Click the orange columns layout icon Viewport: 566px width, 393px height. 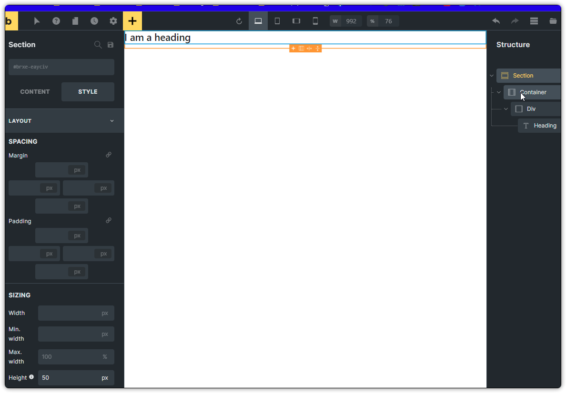301,49
